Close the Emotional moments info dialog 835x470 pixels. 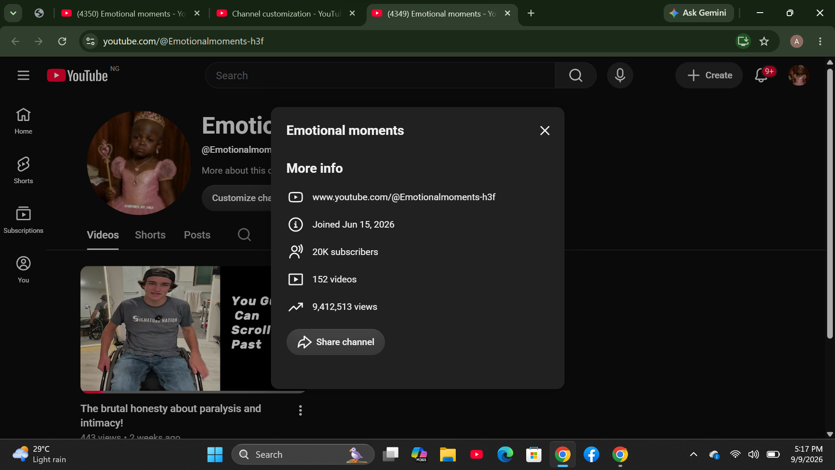(x=544, y=131)
